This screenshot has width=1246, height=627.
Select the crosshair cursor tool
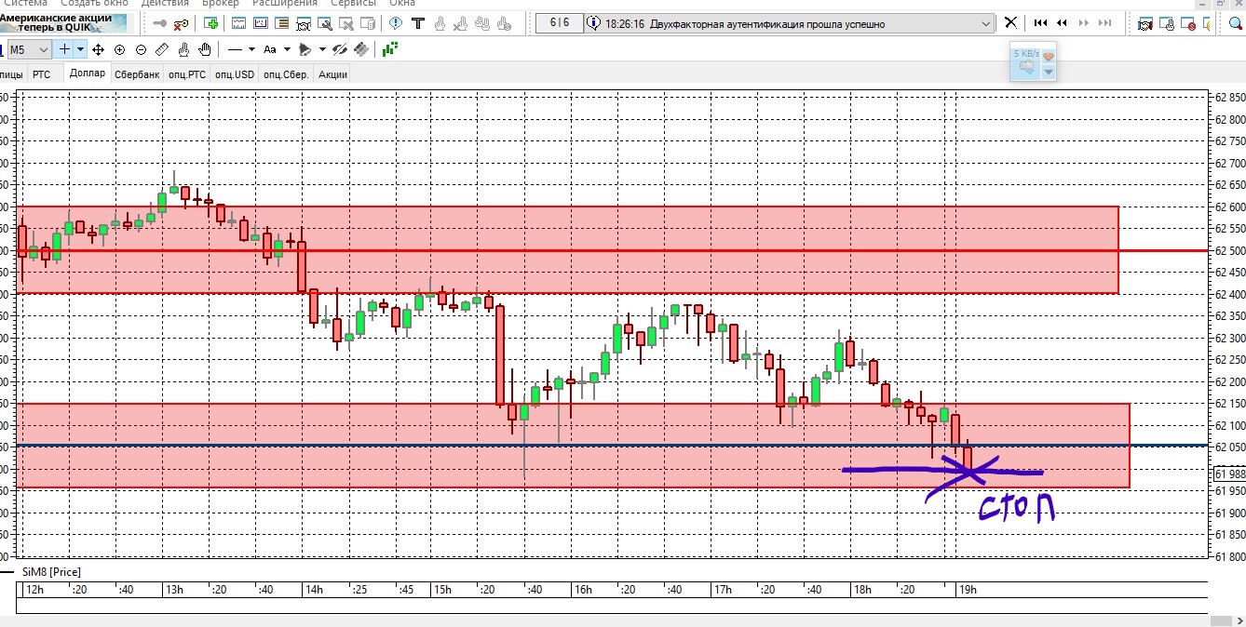(x=64, y=49)
